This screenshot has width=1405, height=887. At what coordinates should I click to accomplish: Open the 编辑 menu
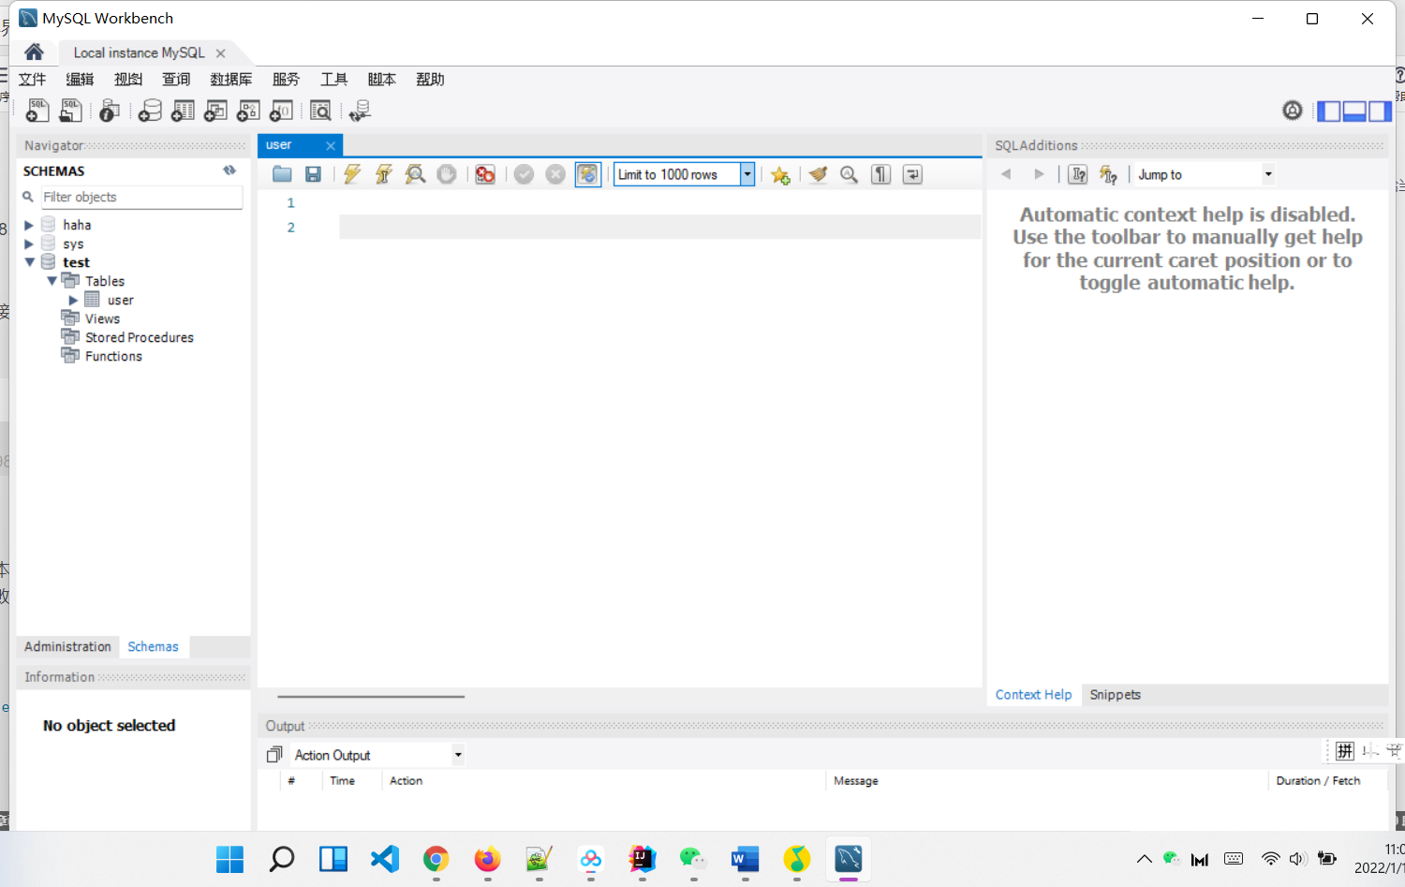80,80
